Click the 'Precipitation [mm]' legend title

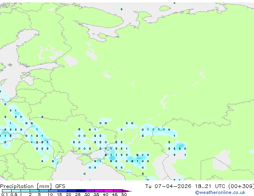26,186
